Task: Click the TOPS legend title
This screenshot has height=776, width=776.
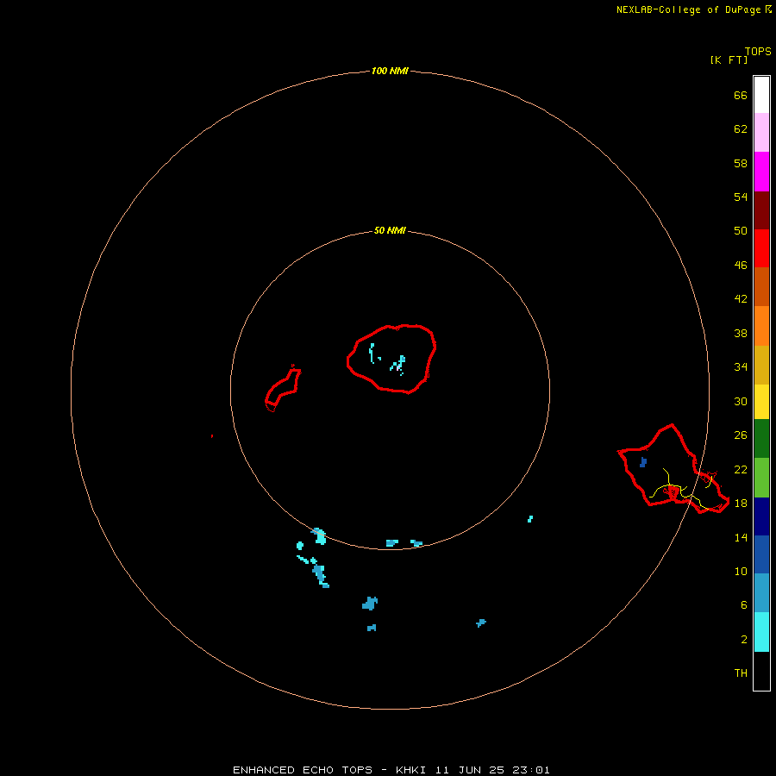Action: pyautogui.click(x=758, y=51)
